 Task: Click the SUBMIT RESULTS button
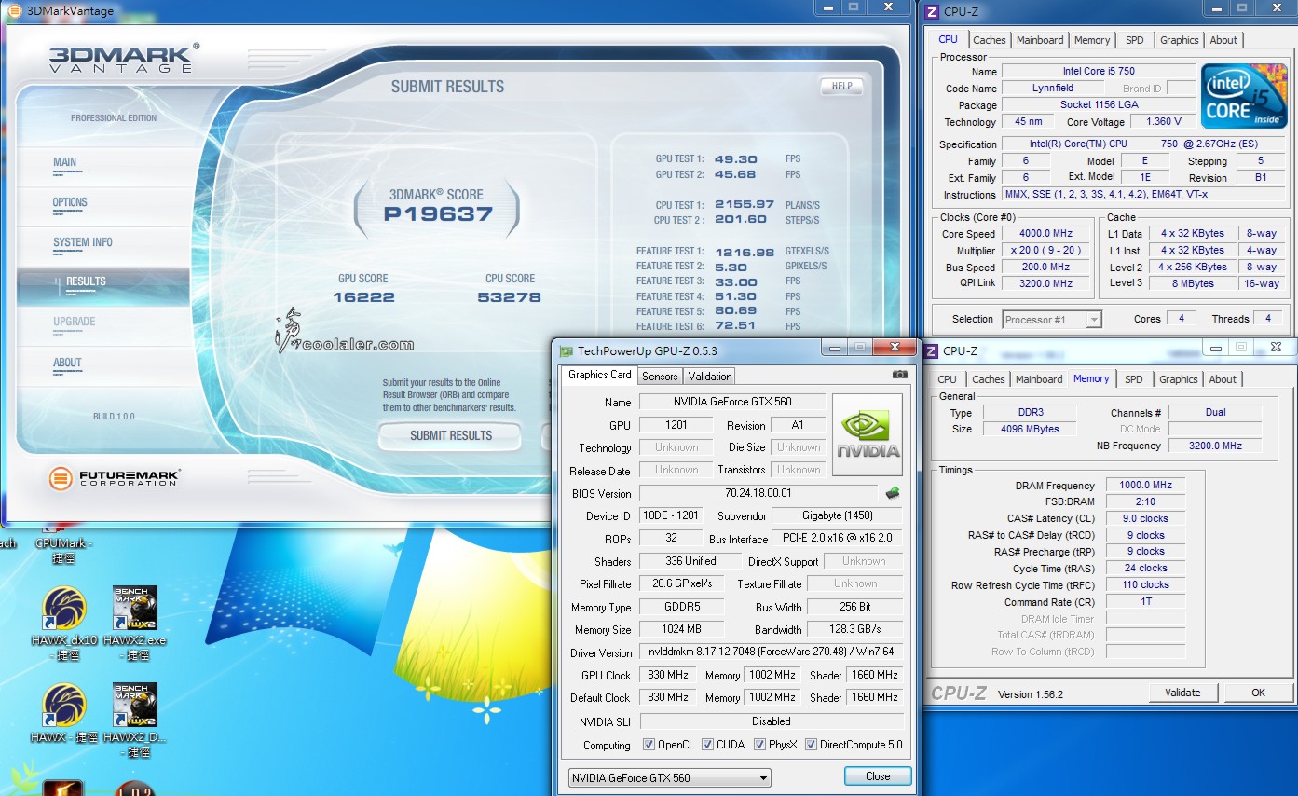451,435
